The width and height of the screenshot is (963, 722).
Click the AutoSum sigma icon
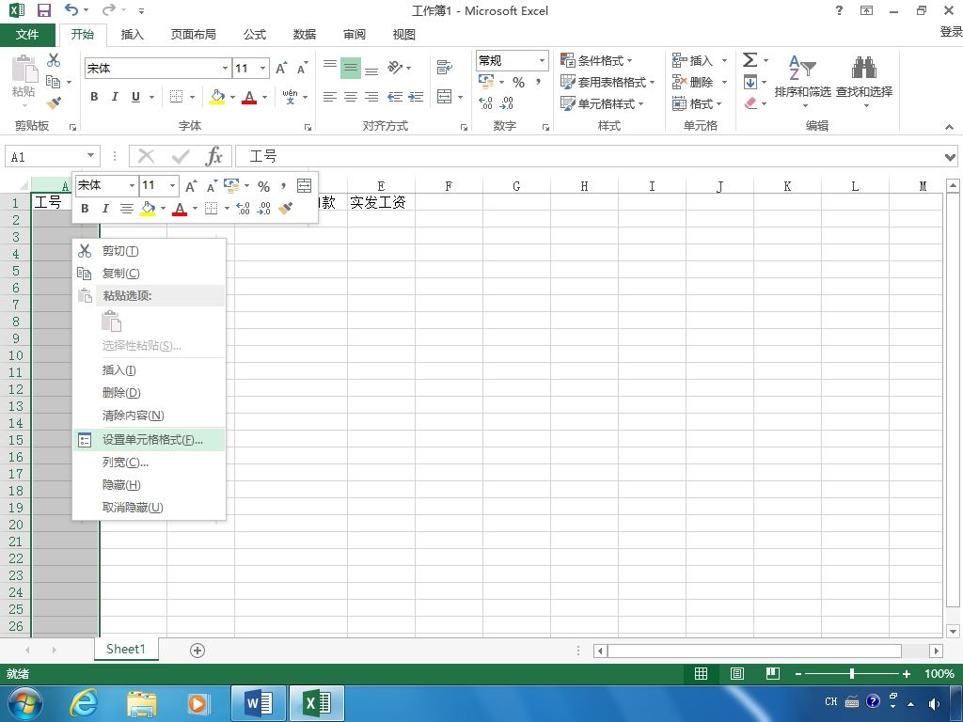750,59
